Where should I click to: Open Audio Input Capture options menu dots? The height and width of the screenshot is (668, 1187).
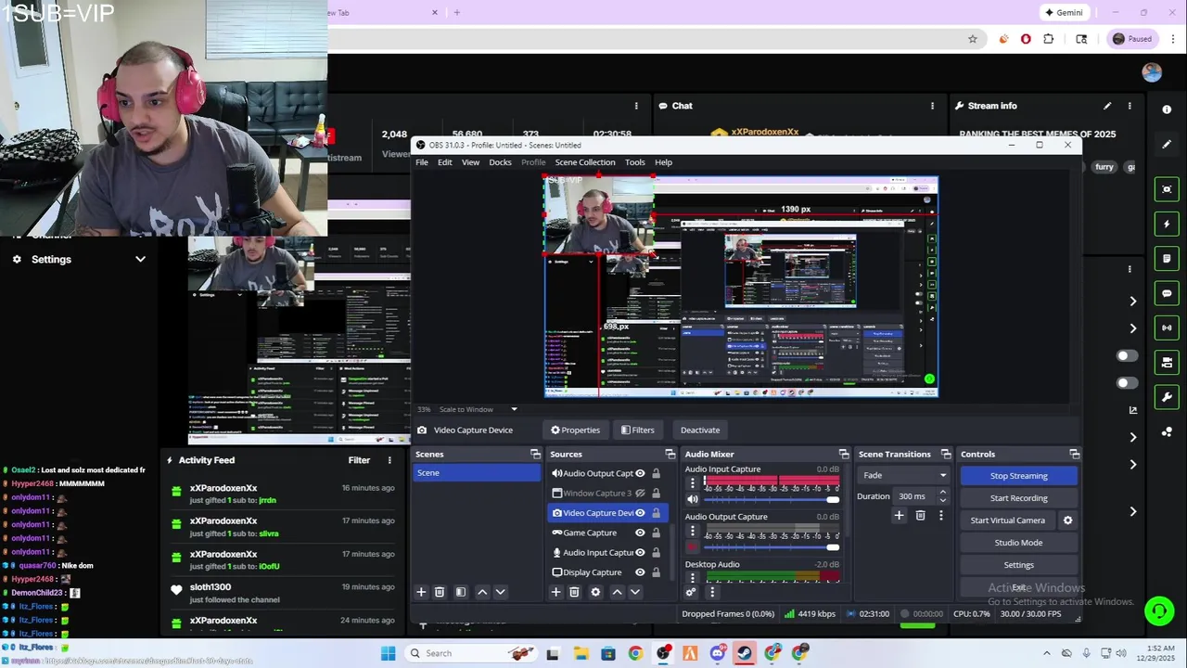pos(692,482)
